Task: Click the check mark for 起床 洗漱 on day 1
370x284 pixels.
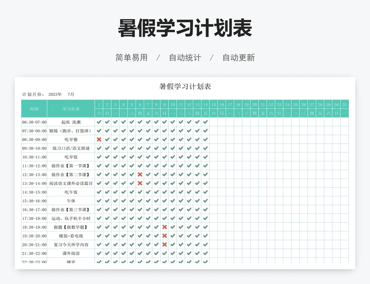Action: pyautogui.click(x=99, y=122)
